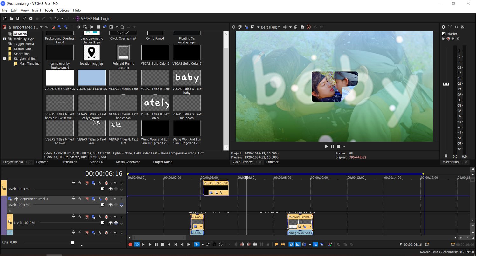Viewport: 477px width, 256px height.
Task: Select the 'lately' Titles & Text thumbnail
Action: (155, 103)
